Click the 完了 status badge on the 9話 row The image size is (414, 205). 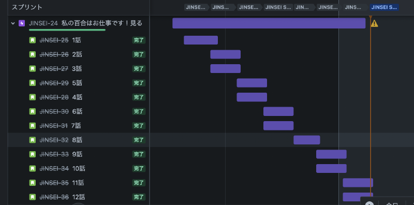tap(139, 154)
